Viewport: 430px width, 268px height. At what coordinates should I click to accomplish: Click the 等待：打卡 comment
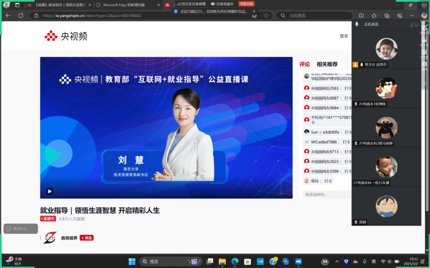pyautogui.click(x=318, y=181)
